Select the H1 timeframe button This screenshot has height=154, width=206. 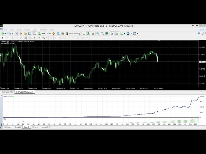[69, 38]
